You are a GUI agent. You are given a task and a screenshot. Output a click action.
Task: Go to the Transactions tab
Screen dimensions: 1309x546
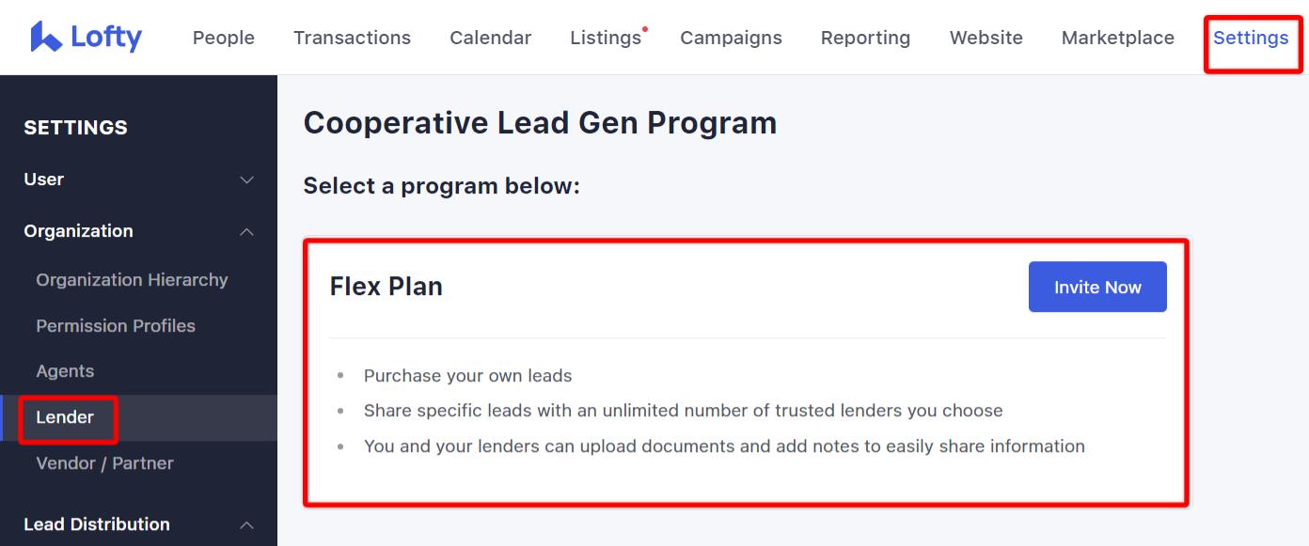click(x=352, y=38)
